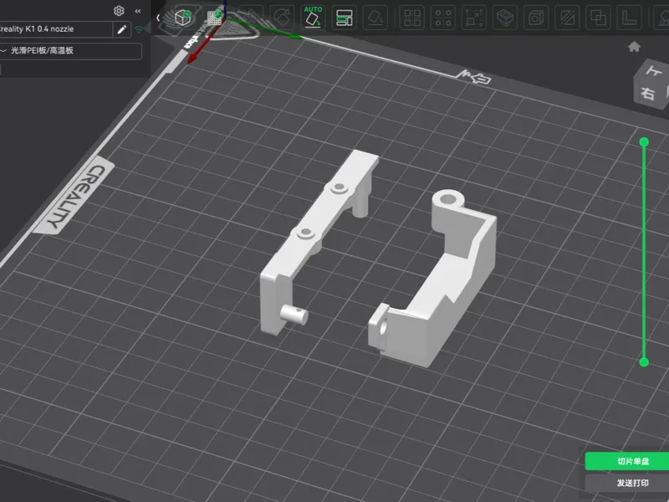The height and width of the screenshot is (502, 669).
Task: Split to objects with the four-squares icon
Action: coord(412,18)
